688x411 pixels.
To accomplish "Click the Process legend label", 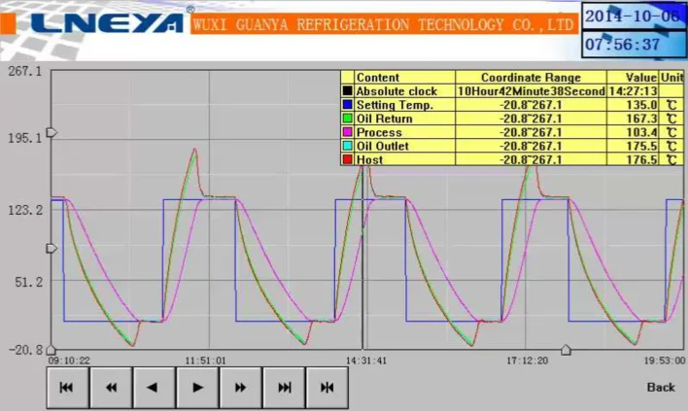I will pyautogui.click(x=379, y=132).
